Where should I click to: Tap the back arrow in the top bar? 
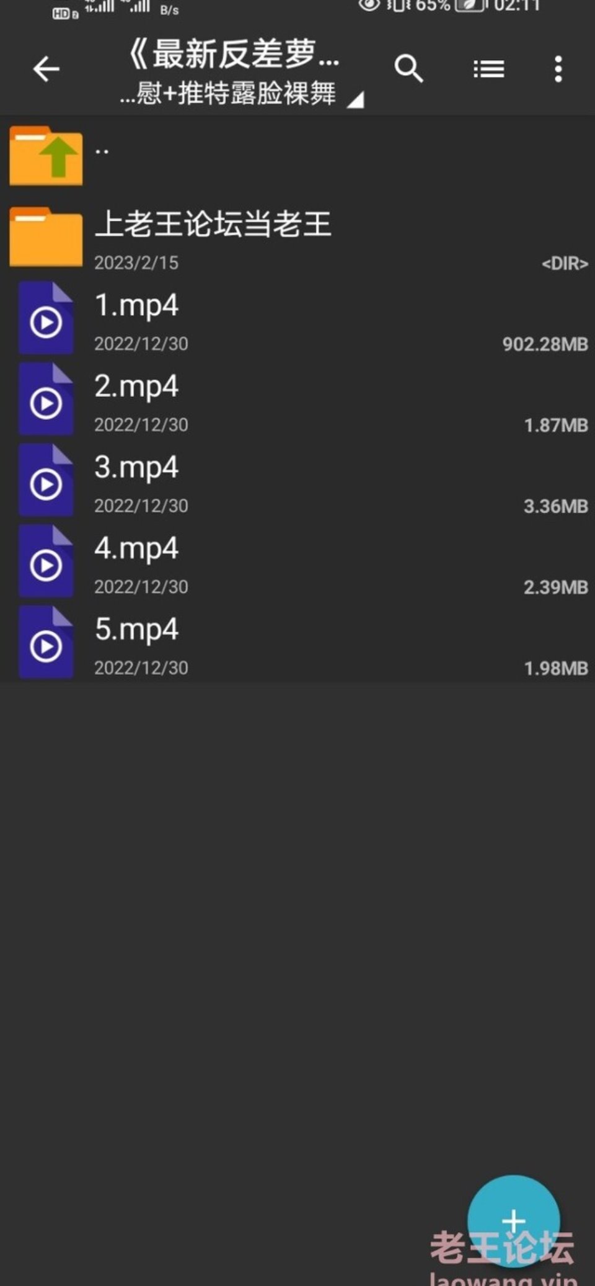(46, 69)
